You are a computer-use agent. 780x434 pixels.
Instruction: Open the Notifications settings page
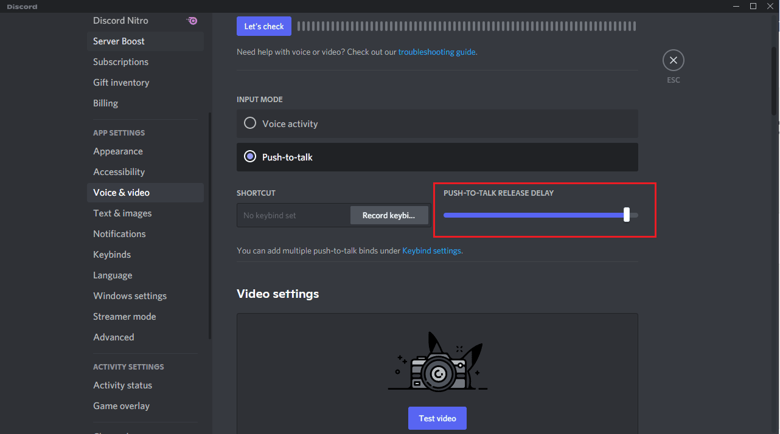119,233
